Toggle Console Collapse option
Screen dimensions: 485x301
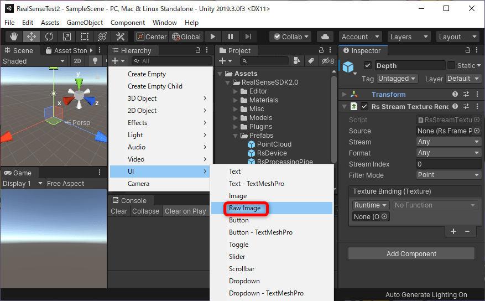click(x=145, y=211)
